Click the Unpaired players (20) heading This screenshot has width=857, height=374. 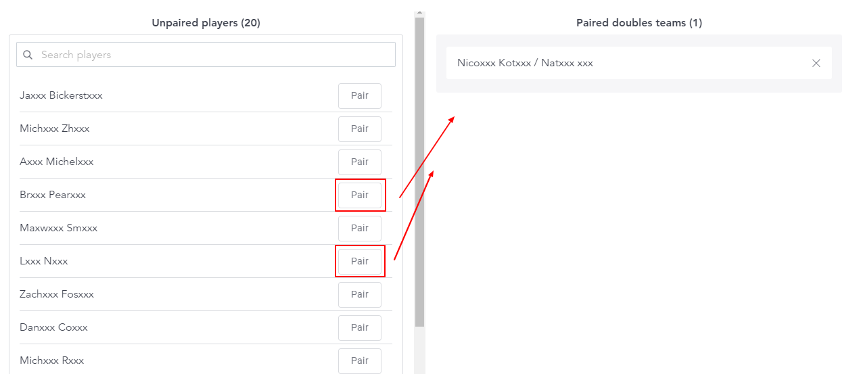(206, 23)
